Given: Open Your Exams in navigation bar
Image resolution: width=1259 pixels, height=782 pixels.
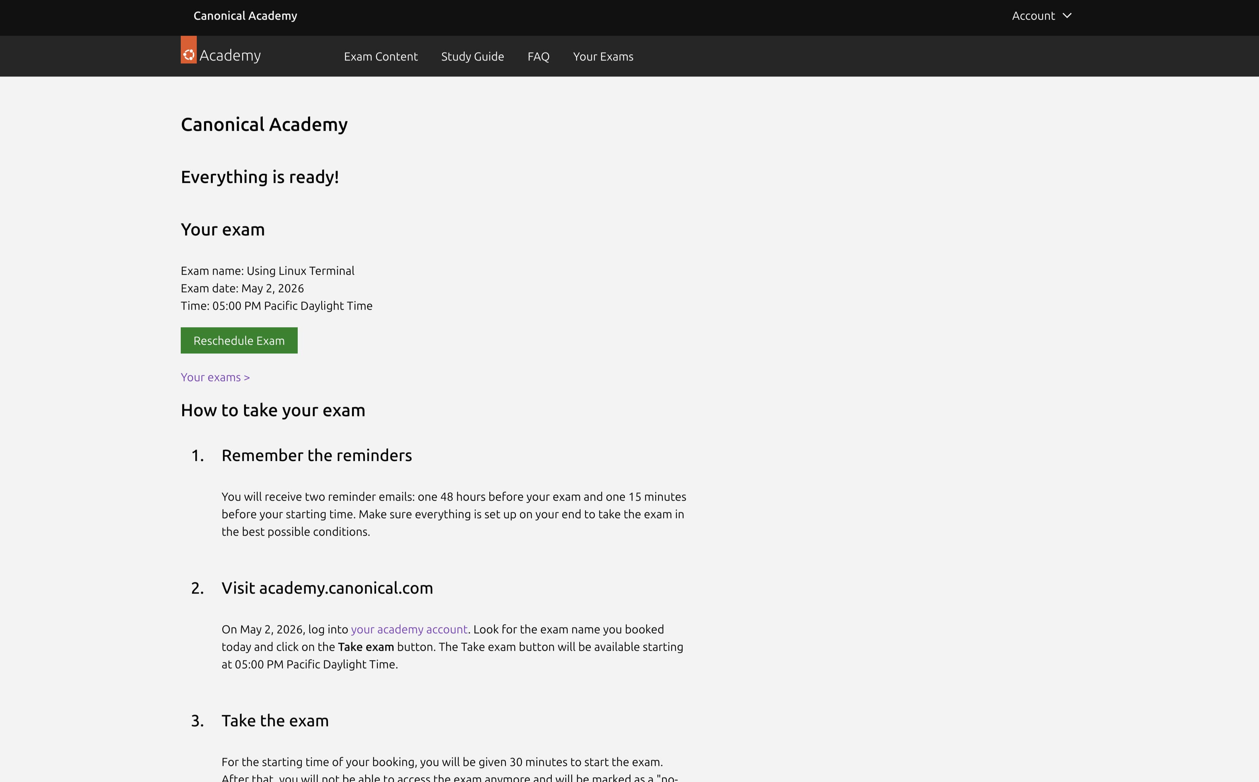Looking at the screenshot, I should (x=603, y=56).
